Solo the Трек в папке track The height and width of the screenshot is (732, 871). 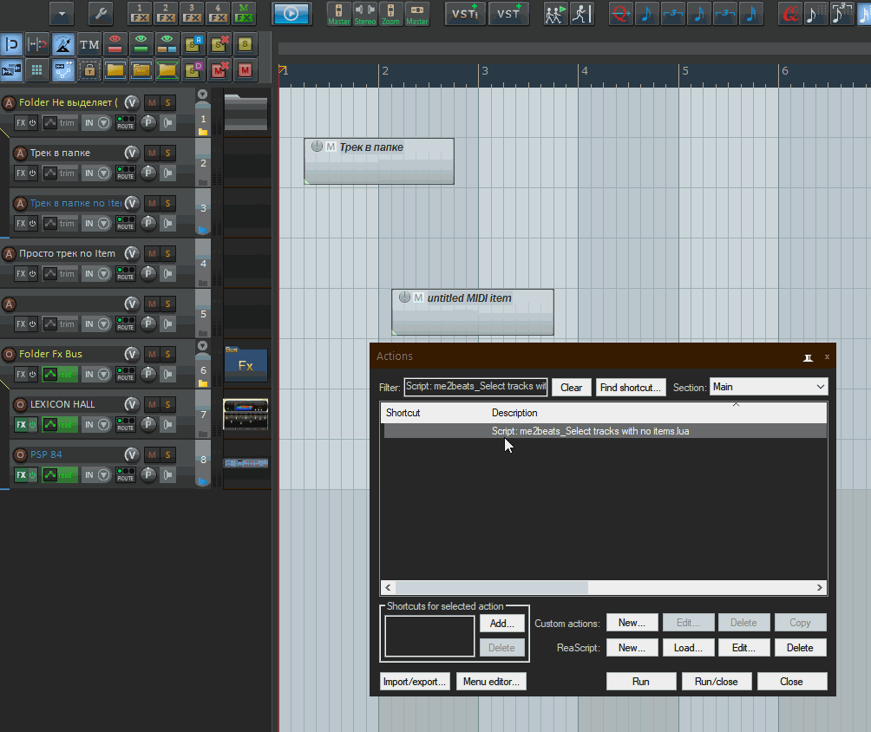167,153
